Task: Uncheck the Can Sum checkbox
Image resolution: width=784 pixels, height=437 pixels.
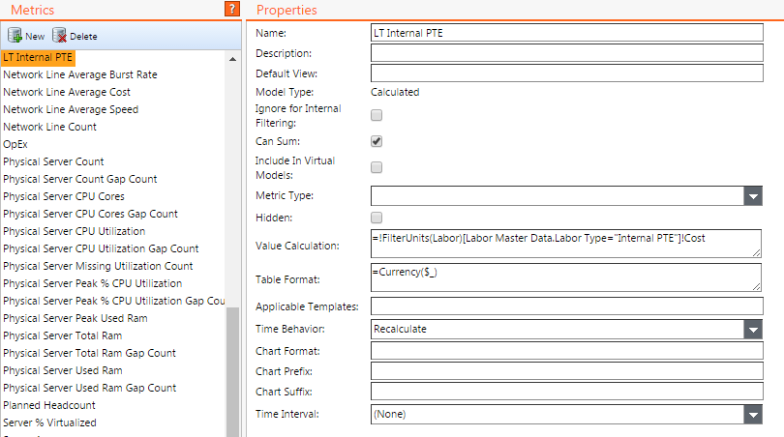Action: pyautogui.click(x=377, y=141)
